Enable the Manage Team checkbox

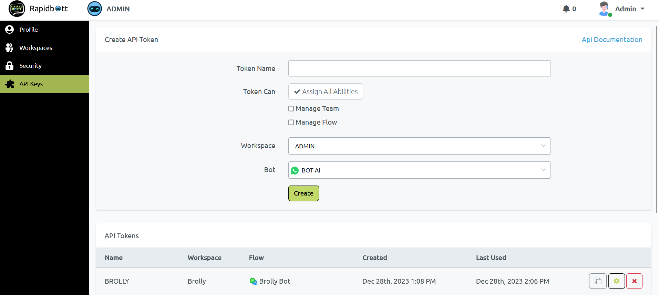click(291, 109)
